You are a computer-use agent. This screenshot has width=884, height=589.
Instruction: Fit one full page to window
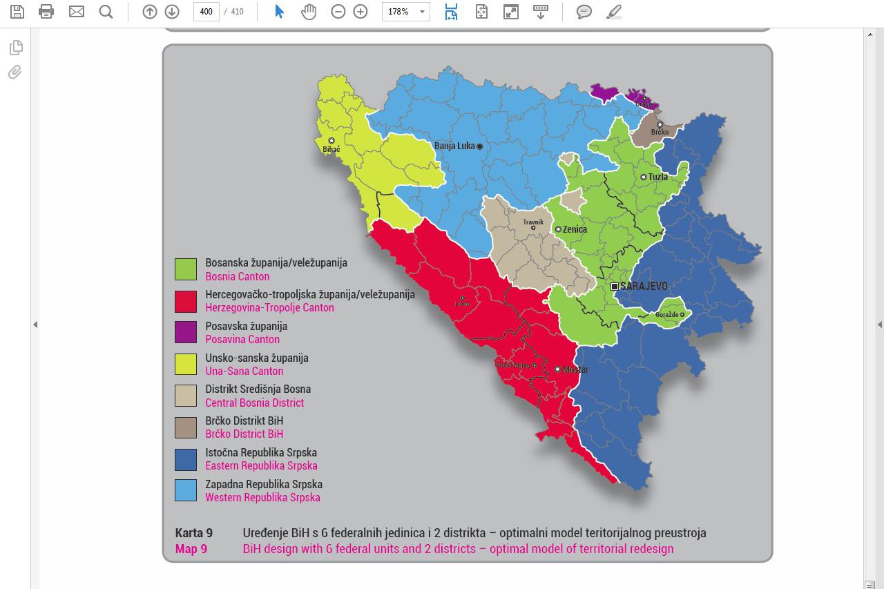(481, 12)
